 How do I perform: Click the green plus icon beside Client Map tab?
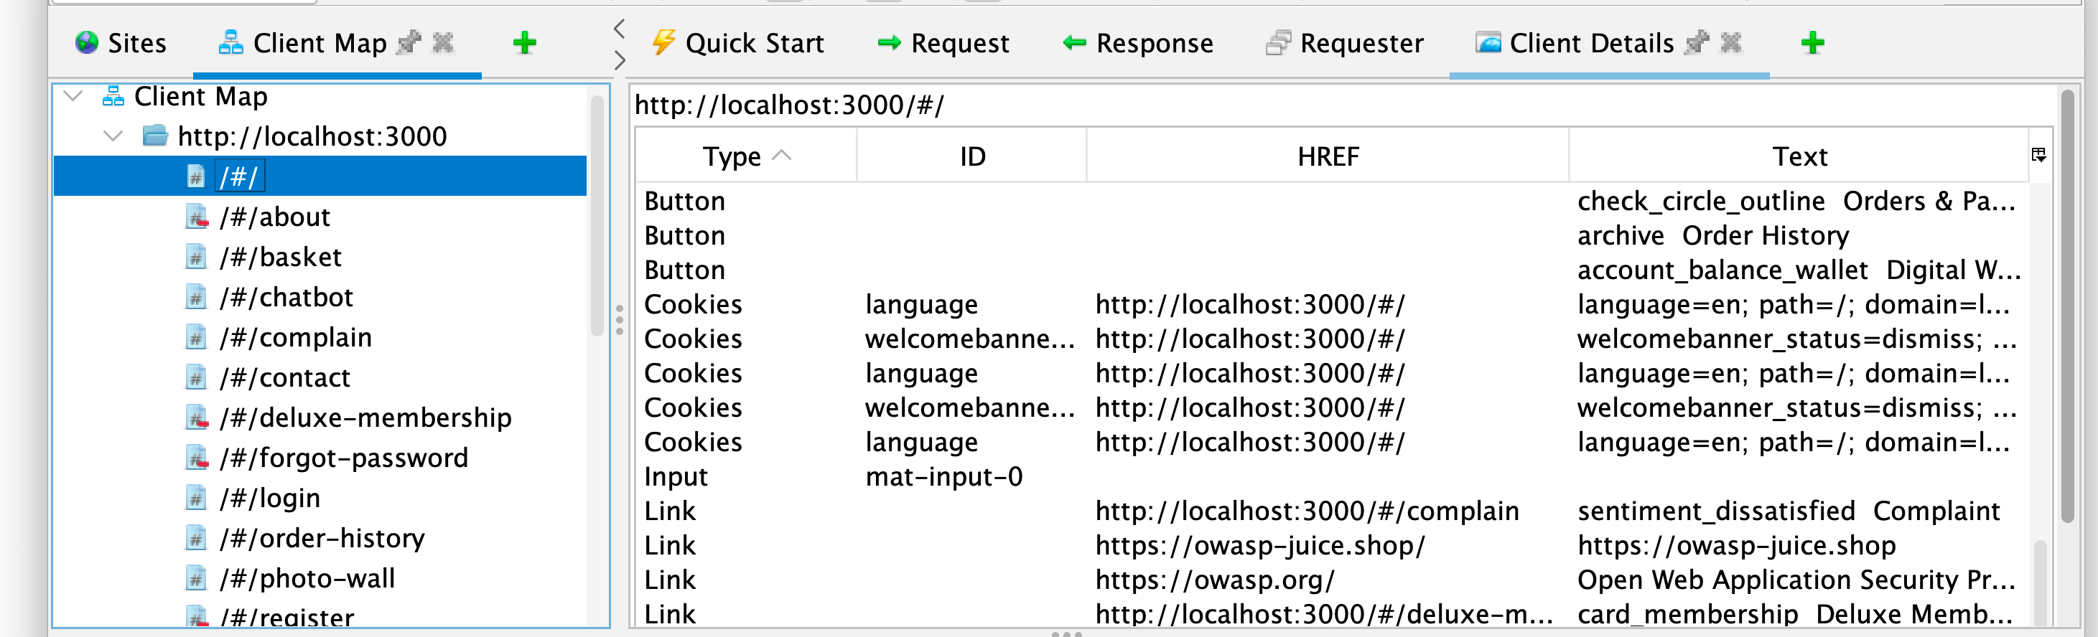[524, 43]
